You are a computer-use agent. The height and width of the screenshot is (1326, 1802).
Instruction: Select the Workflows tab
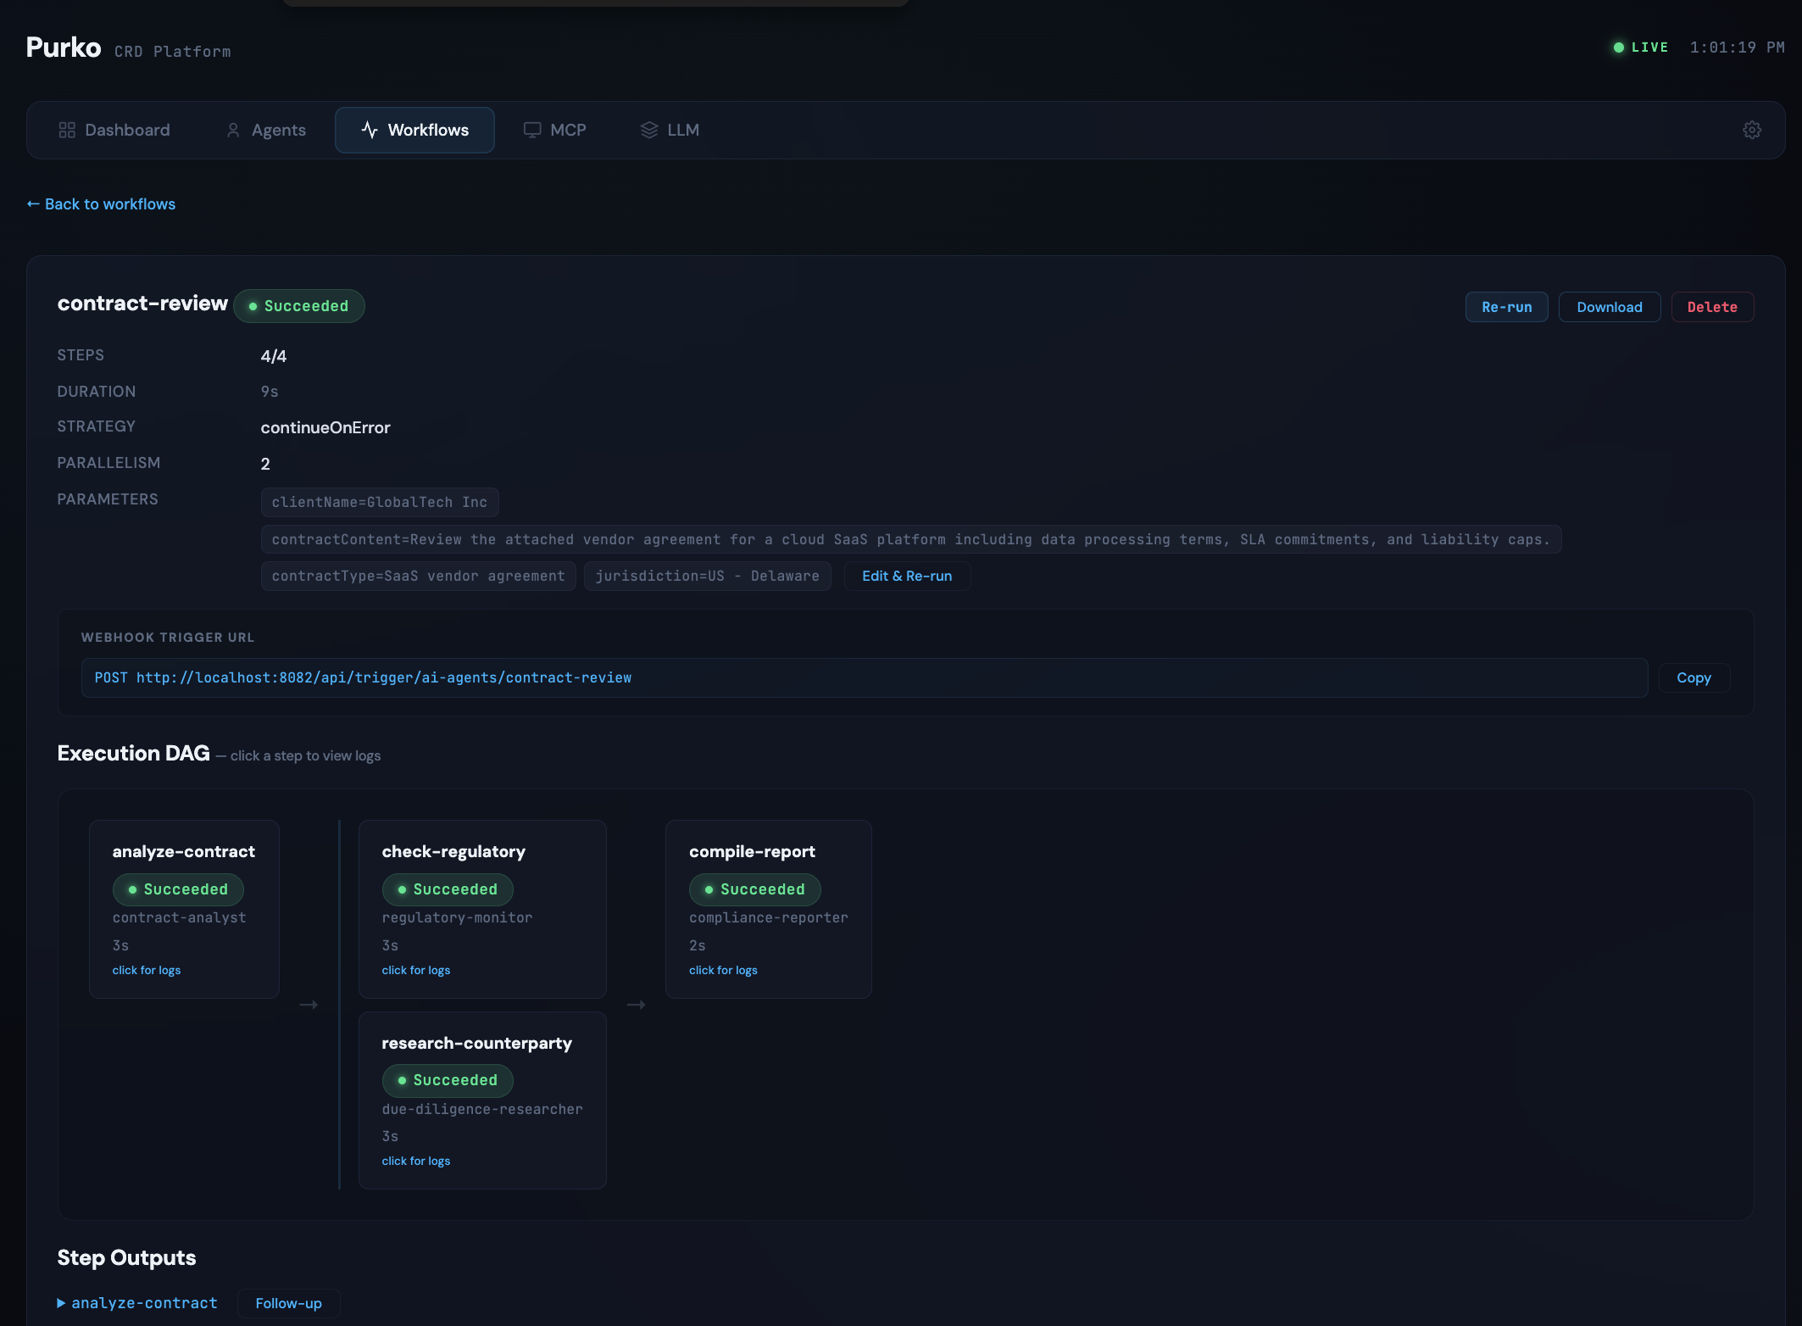pos(414,130)
